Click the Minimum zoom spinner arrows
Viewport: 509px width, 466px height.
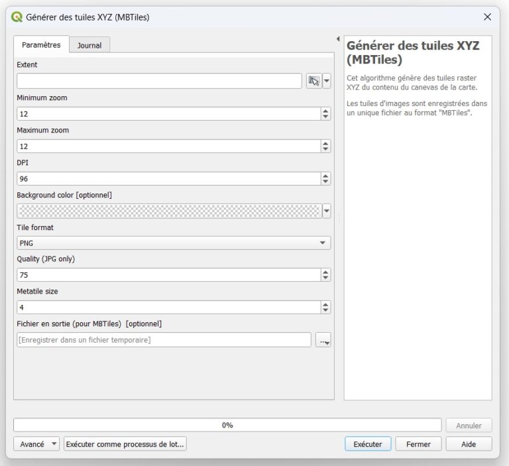325,114
